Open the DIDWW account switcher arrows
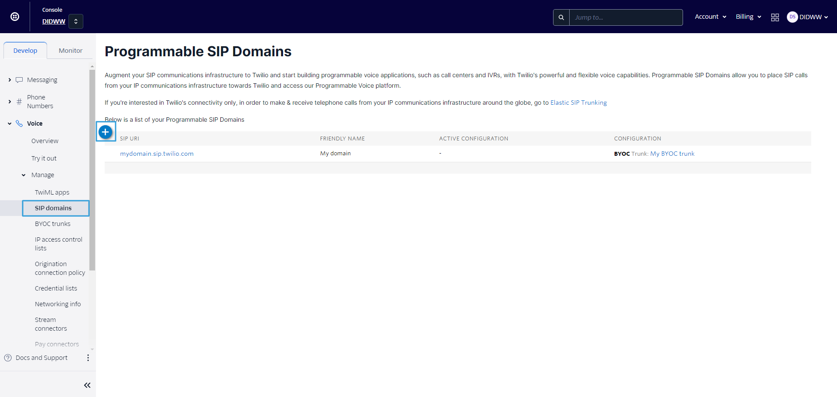Image resolution: width=837 pixels, height=397 pixels. click(76, 21)
